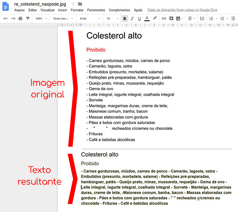238x212 pixels.
Task: Click the 'Colesterol alto' text heading below line
Action: pyautogui.click(x=100, y=154)
